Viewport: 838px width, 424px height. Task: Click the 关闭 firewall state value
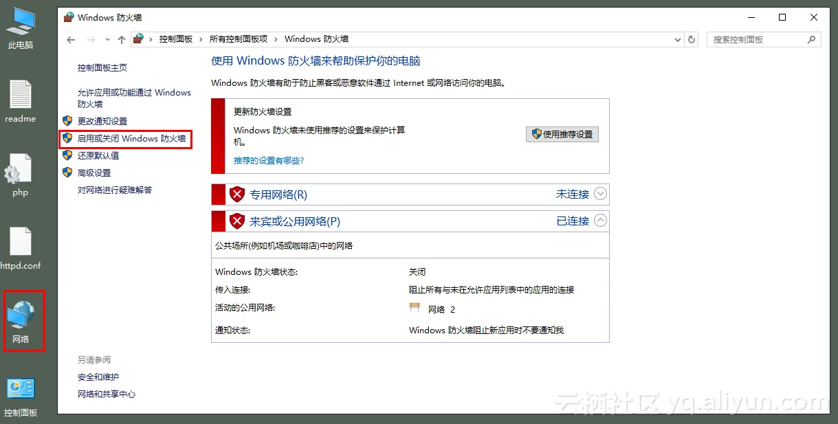pyautogui.click(x=417, y=272)
